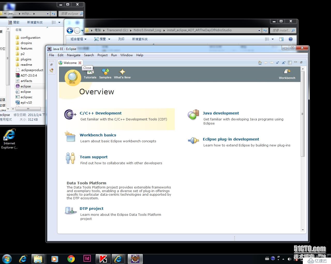Open Eclipse plug-in development link

(x=231, y=139)
